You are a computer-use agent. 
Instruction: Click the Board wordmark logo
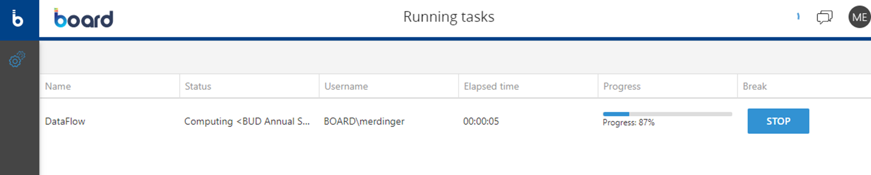click(x=83, y=19)
